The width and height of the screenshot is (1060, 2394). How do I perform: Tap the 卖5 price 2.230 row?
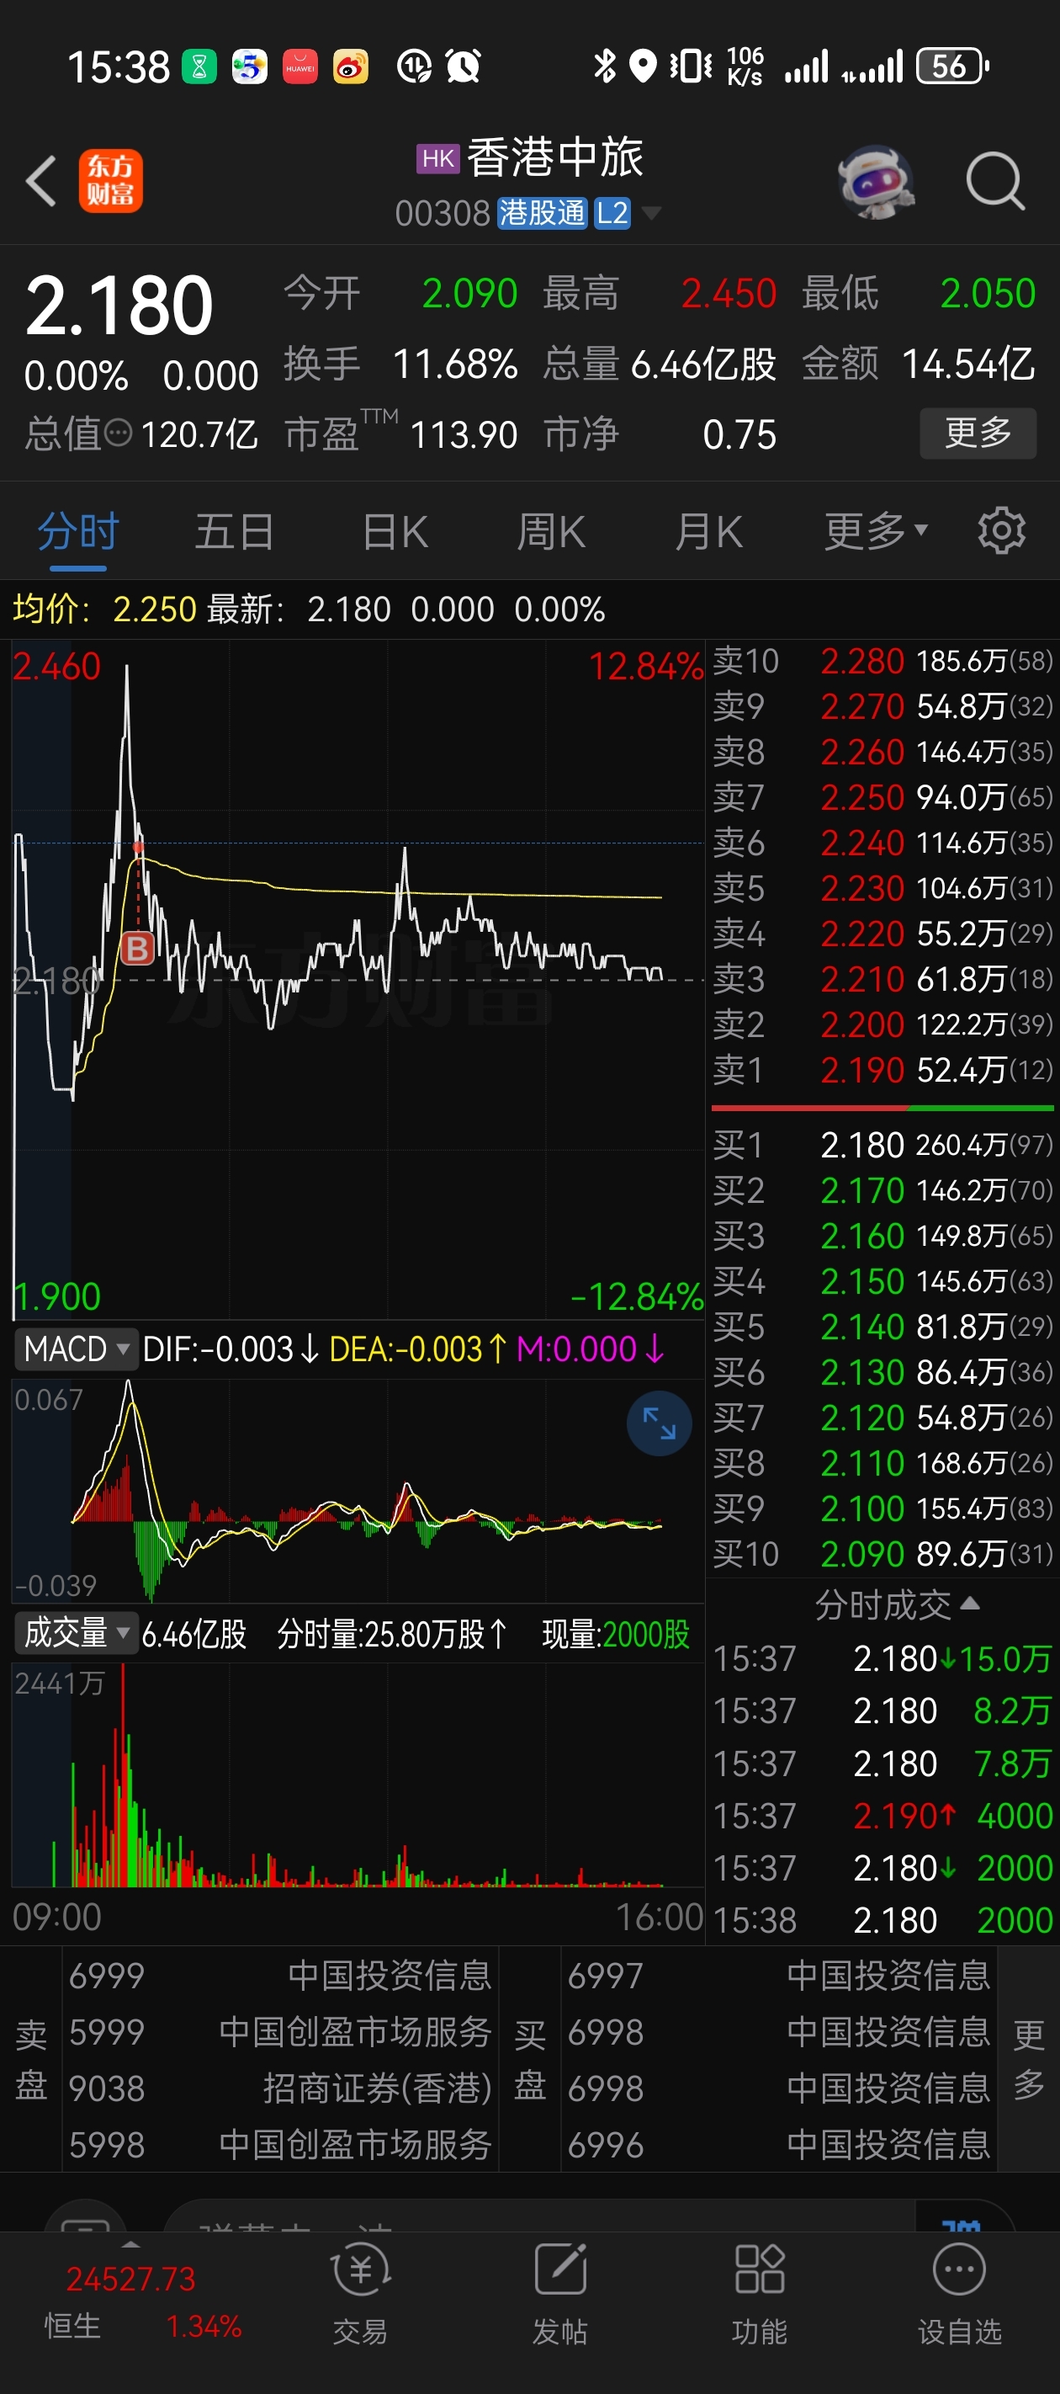click(882, 888)
